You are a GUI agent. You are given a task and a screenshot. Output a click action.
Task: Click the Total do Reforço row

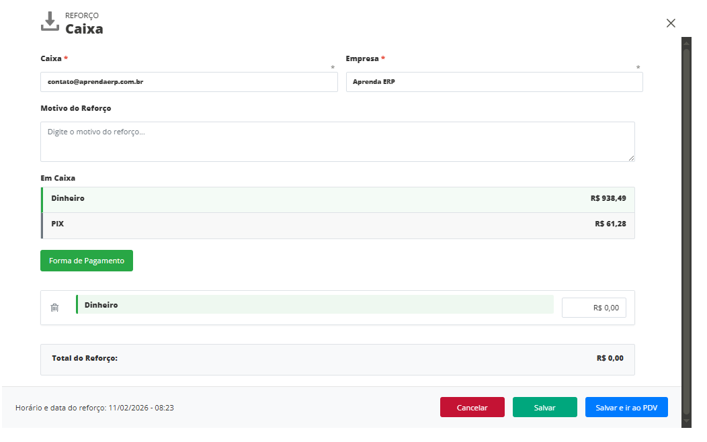pos(337,359)
